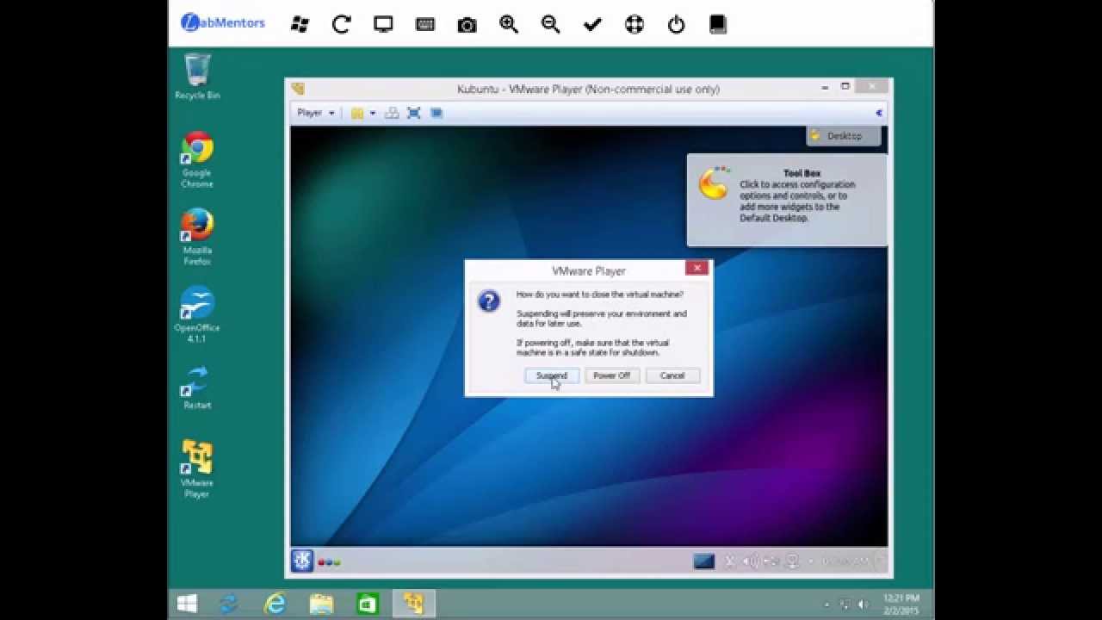
Task: Select the Google Chrome desktop shortcut
Action: (197, 160)
